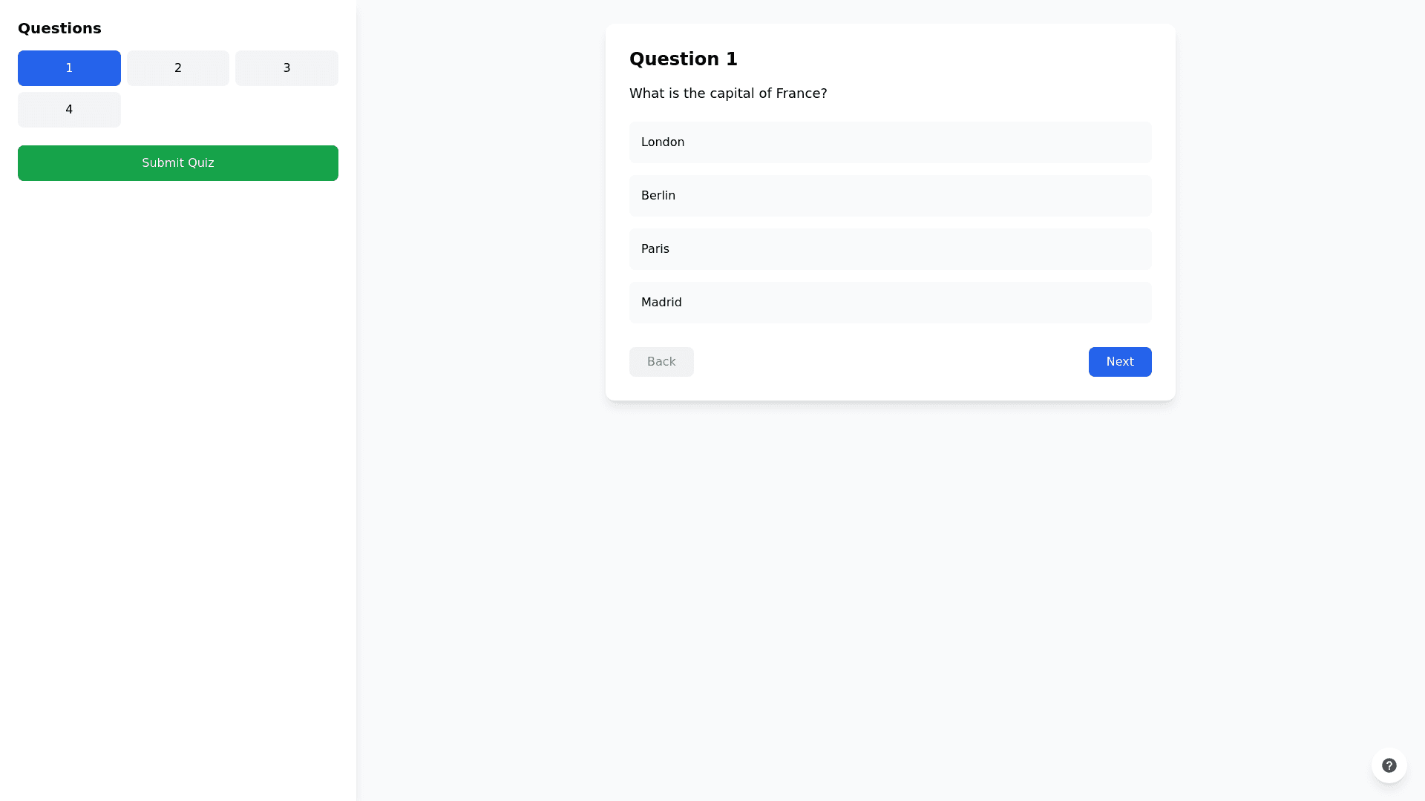
Task: Choose the Berlin answer option
Action: coord(890,196)
